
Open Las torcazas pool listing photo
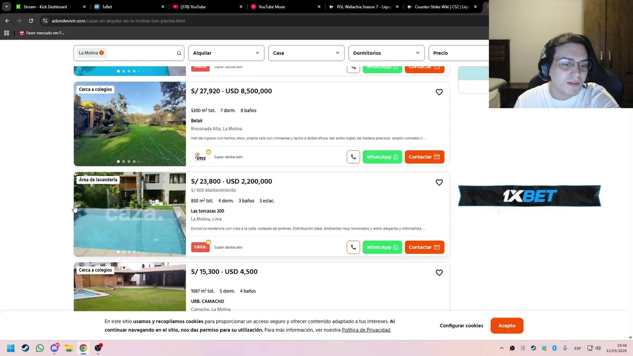[x=130, y=214]
